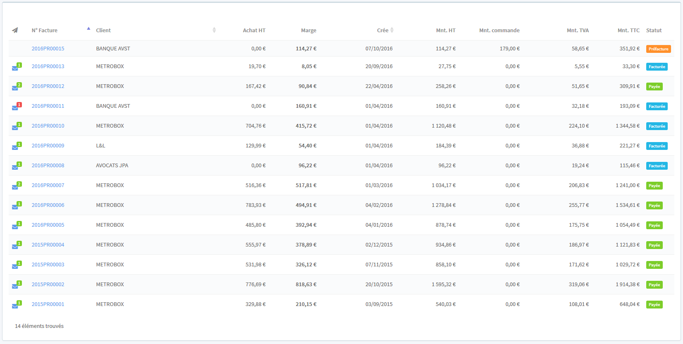
Task: Open mail icon for invoice 2016PR00007
Action: pos(17,186)
